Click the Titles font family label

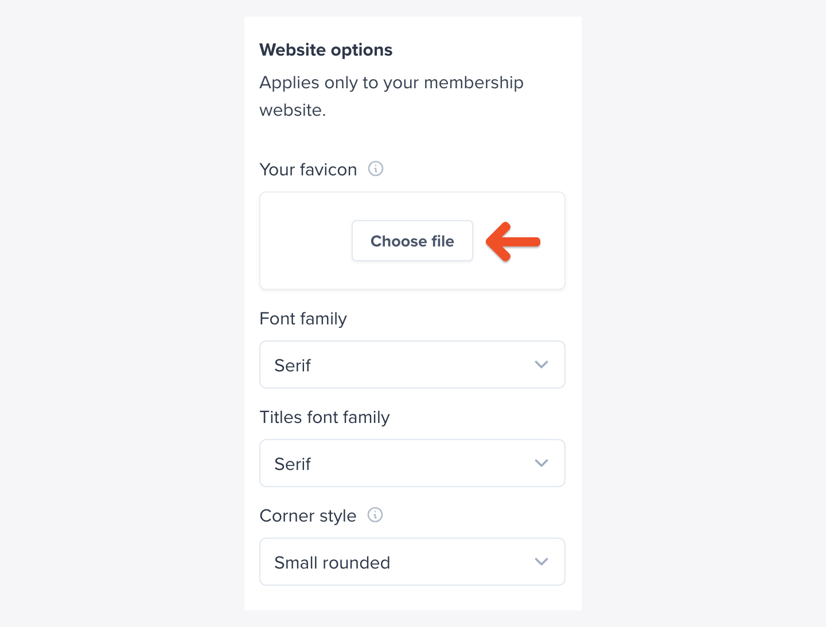[x=325, y=417]
